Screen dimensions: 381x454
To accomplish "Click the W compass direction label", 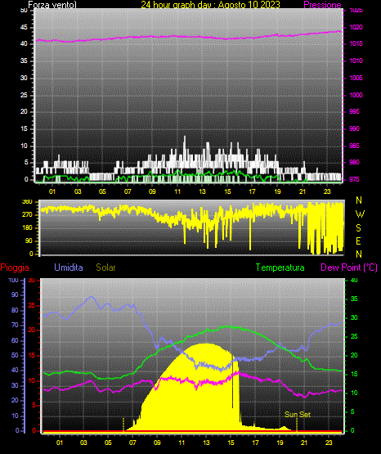I will coord(360,214).
